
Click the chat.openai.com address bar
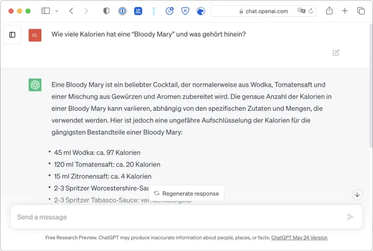(x=263, y=11)
